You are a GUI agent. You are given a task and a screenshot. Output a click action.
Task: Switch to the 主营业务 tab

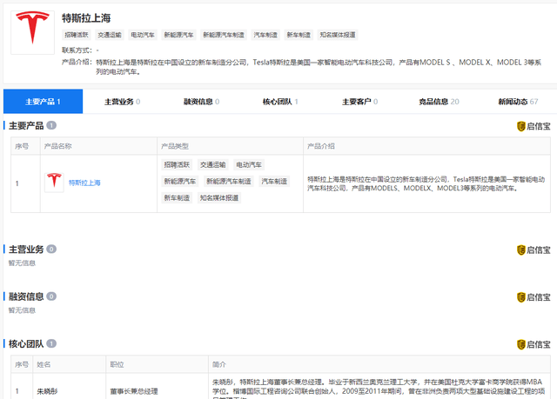(x=122, y=102)
